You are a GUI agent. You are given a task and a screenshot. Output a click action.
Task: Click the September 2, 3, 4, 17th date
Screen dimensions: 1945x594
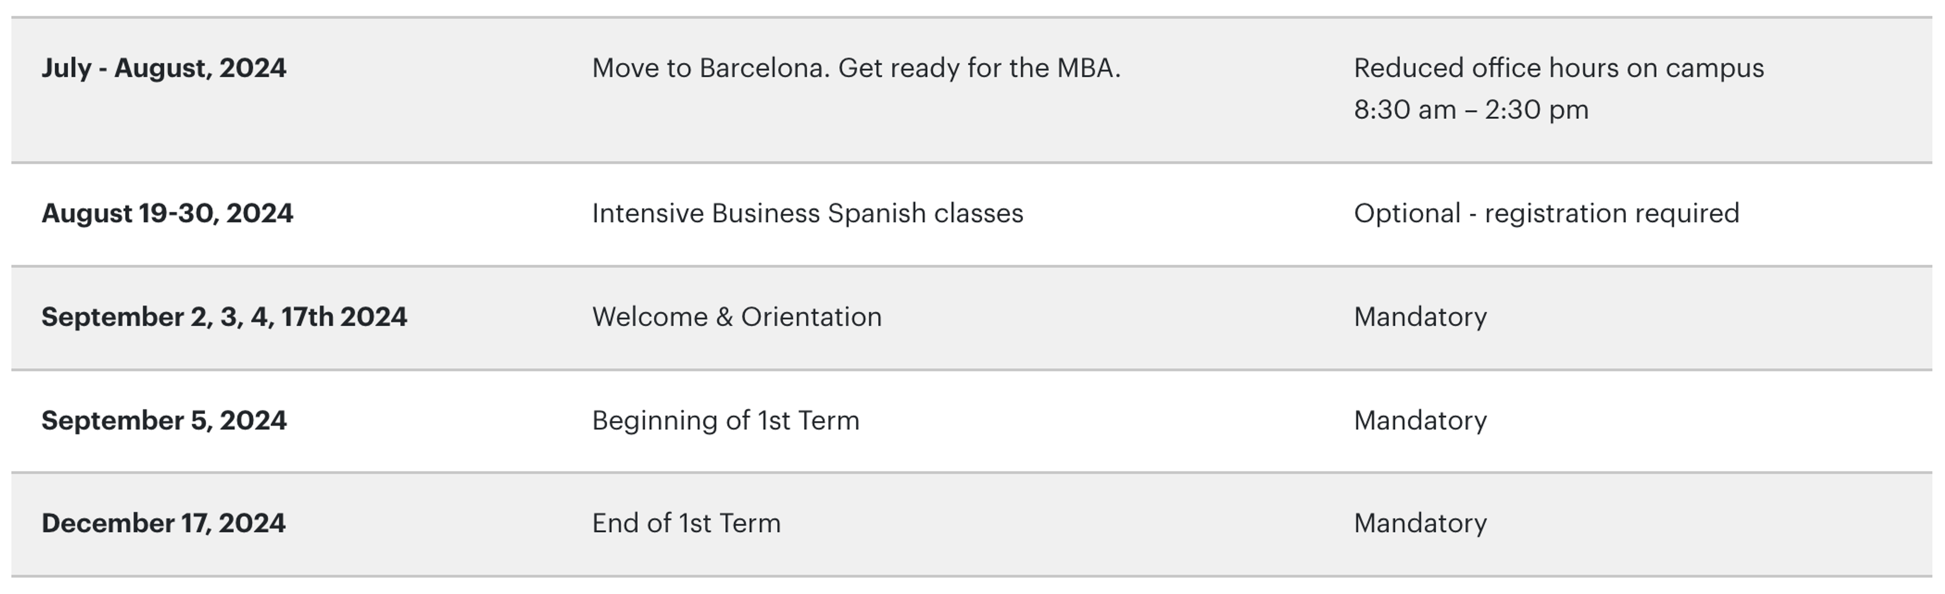click(x=224, y=317)
